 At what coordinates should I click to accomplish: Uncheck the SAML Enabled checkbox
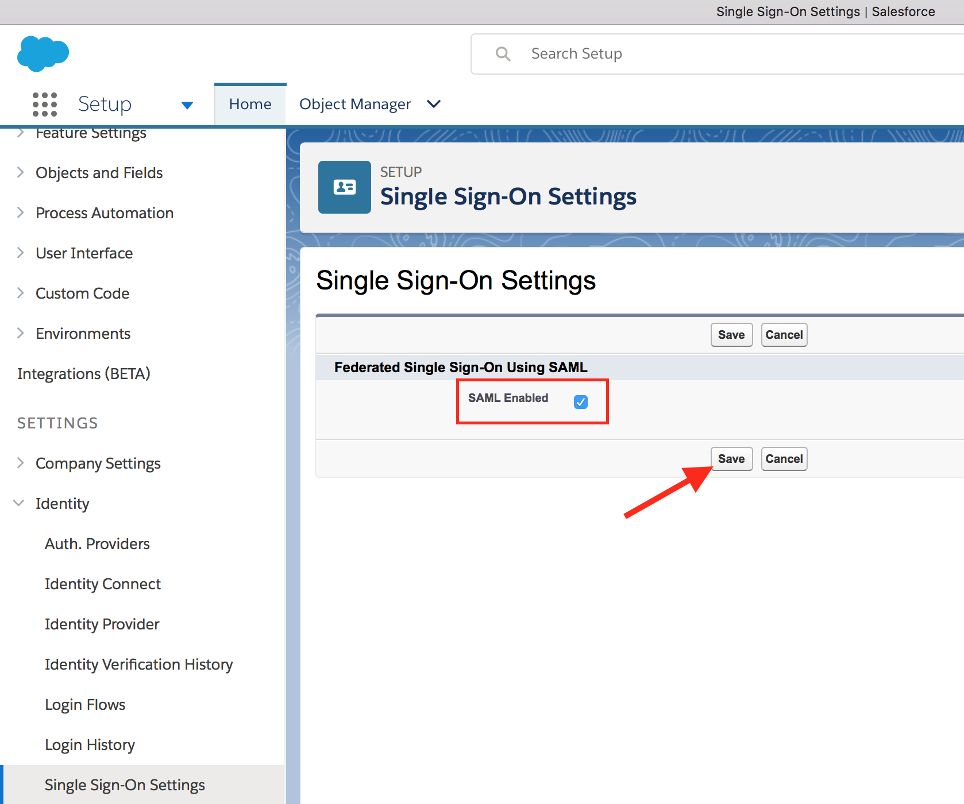(x=581, y=402)
